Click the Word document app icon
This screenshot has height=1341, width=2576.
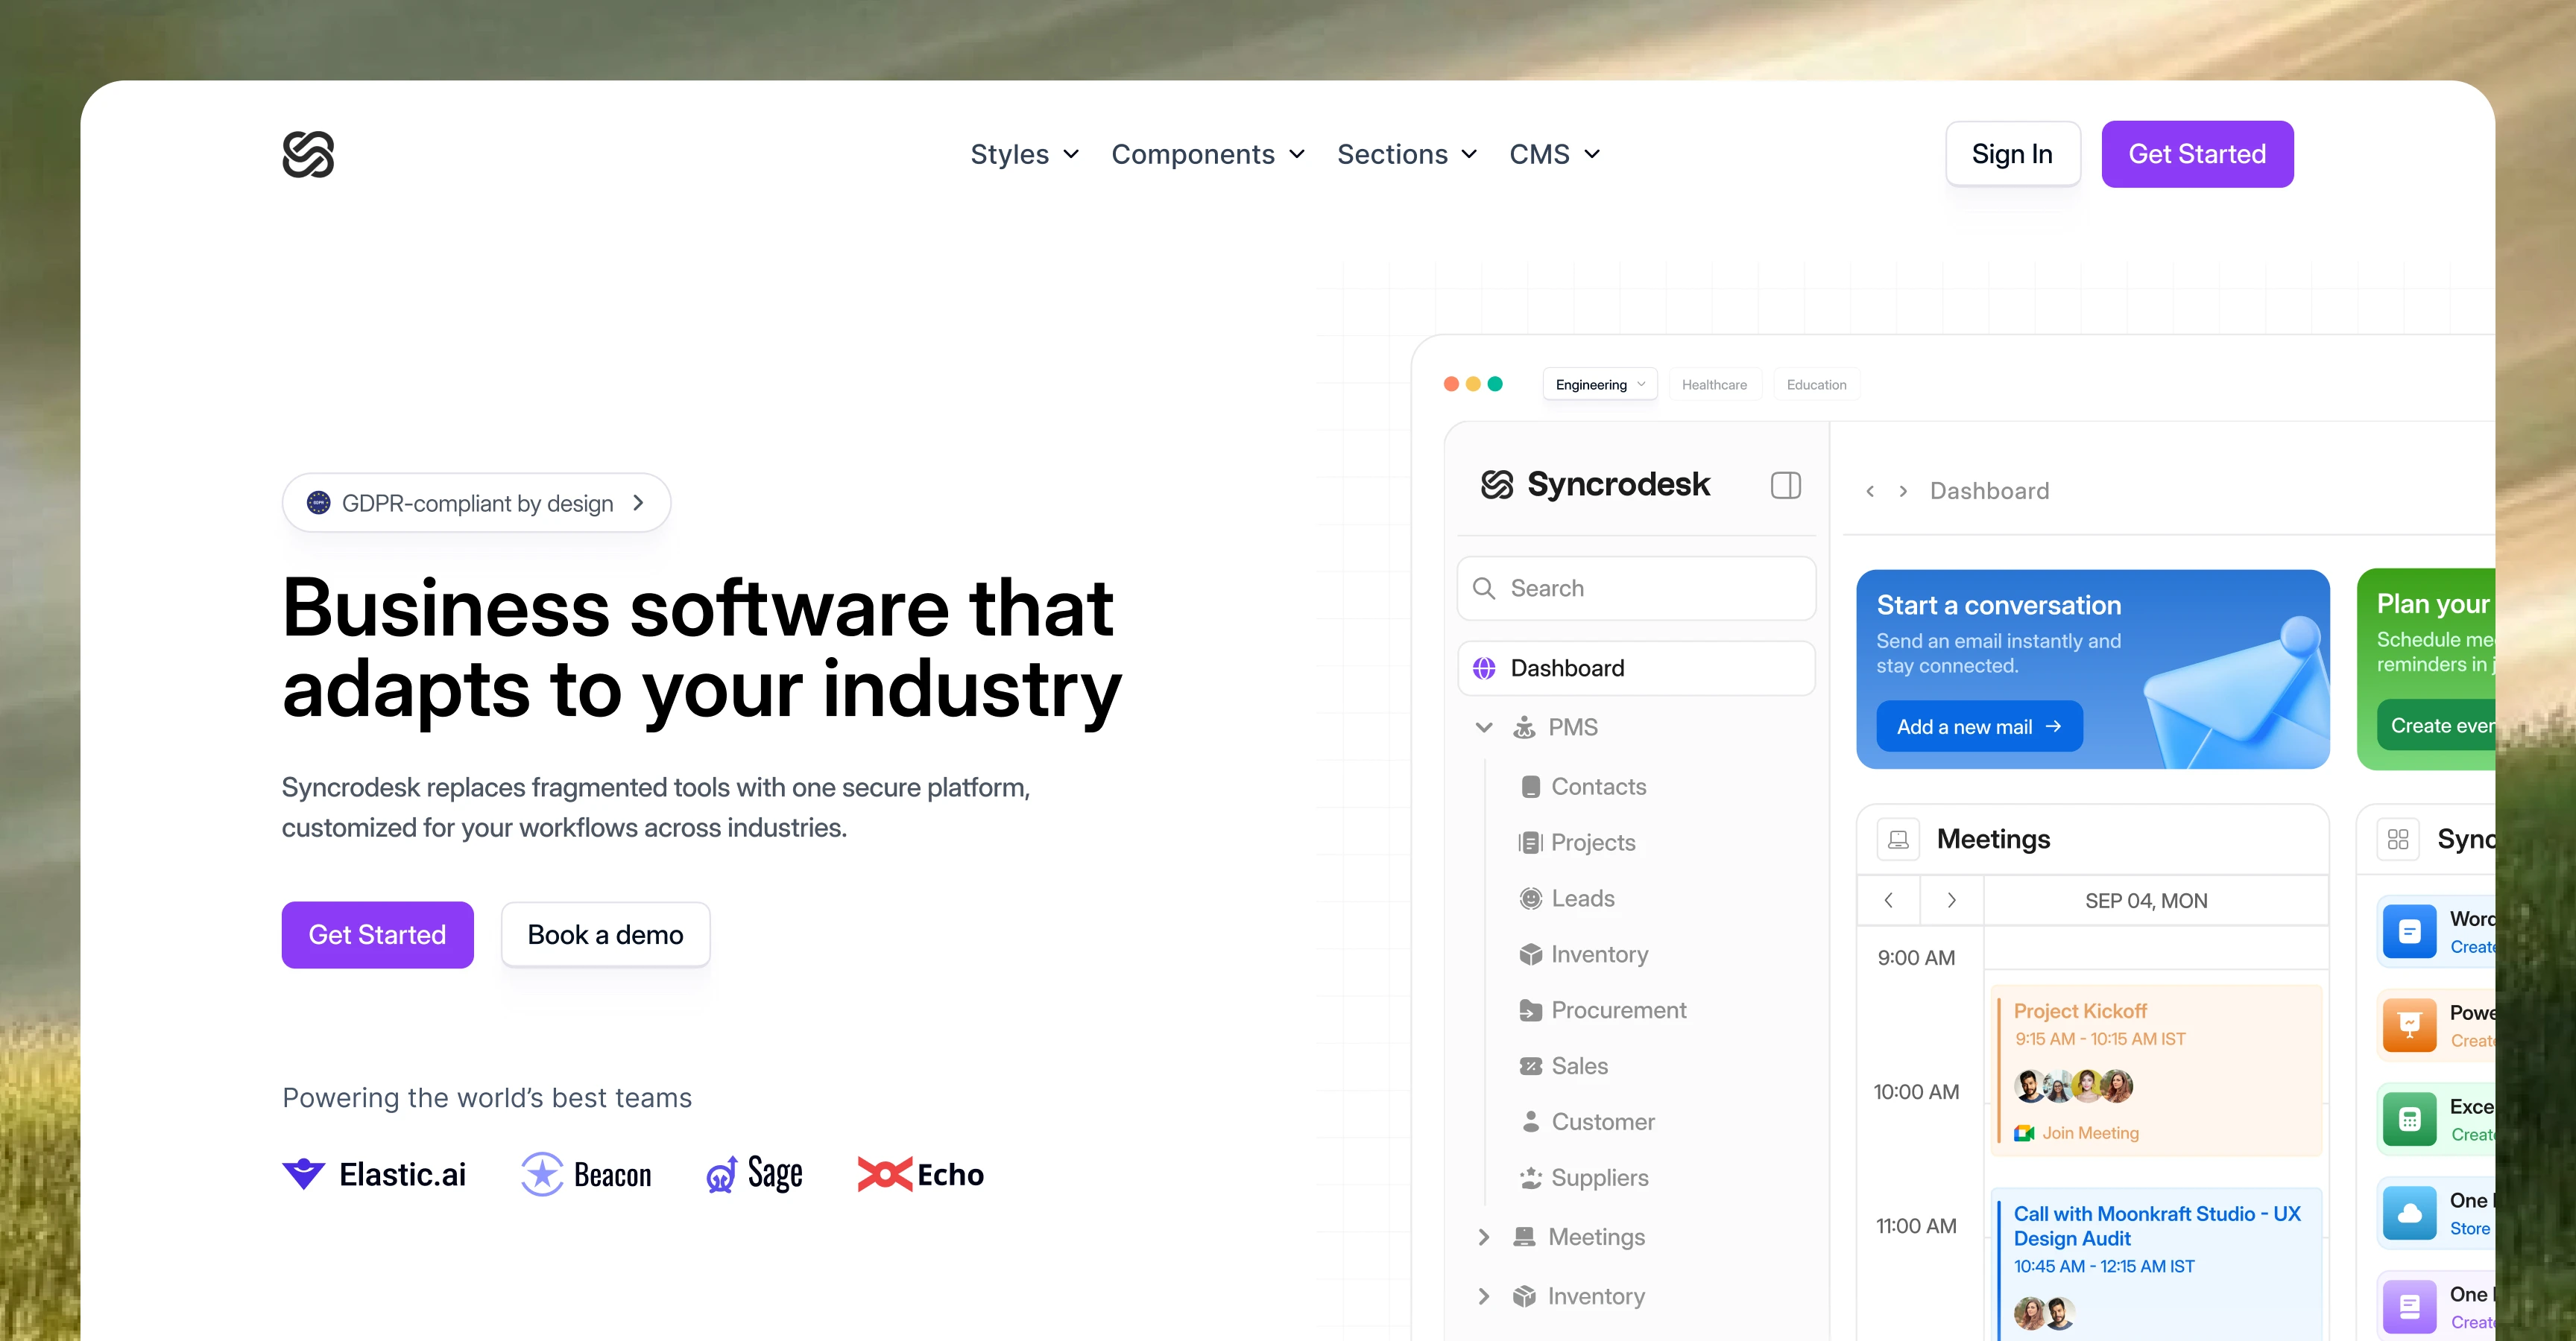pyautogui.click(x=2409, y=931)
